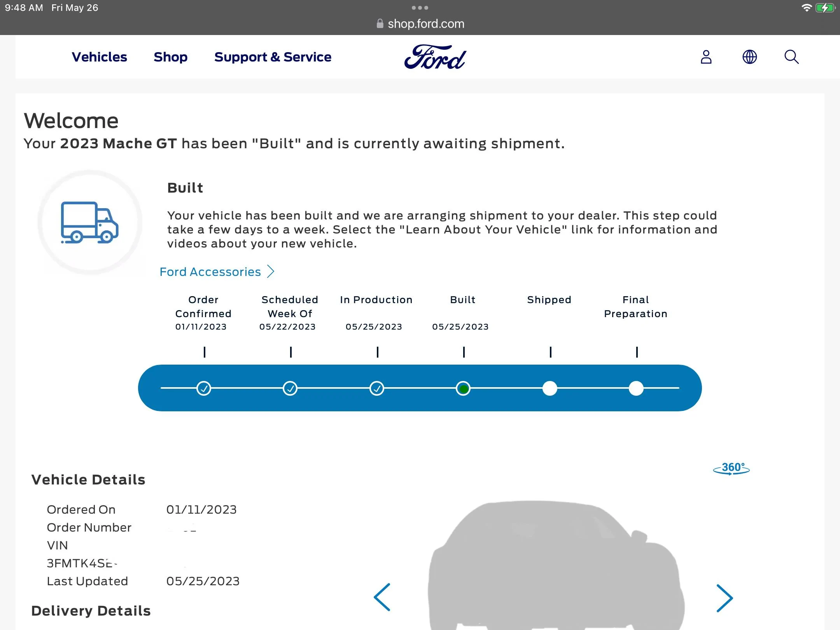The image size is (840, 630).
Task: Click the delivery truck status icon
Action: (x=90, y=222)
